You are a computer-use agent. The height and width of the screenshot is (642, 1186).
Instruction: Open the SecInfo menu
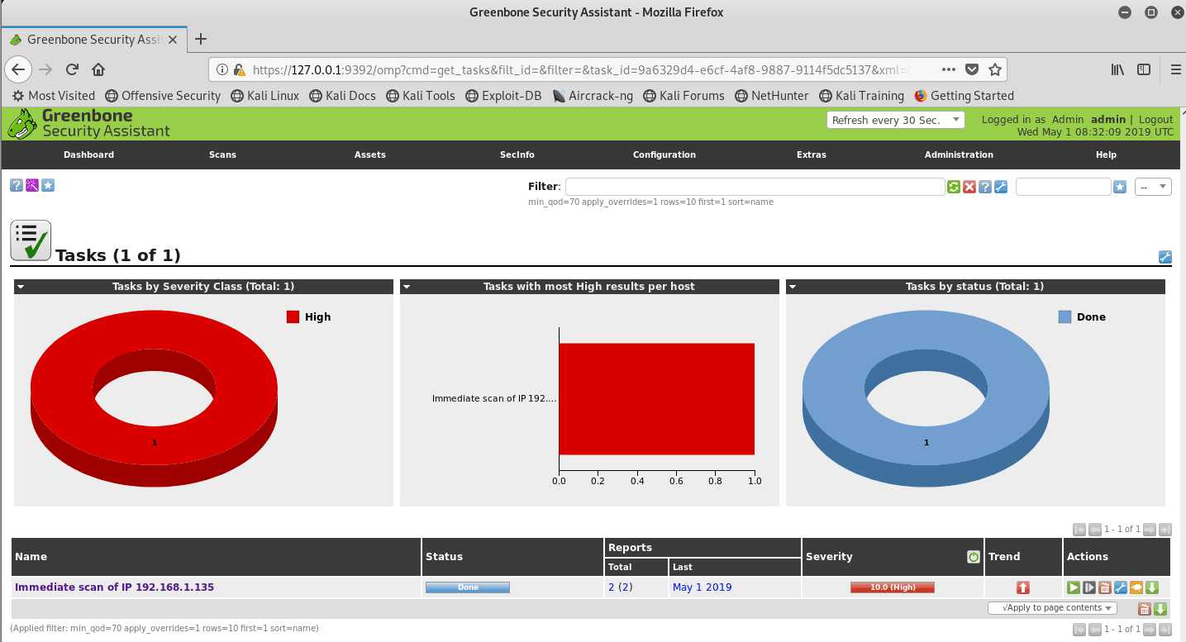pyautogui.click(x=517, y=155)
